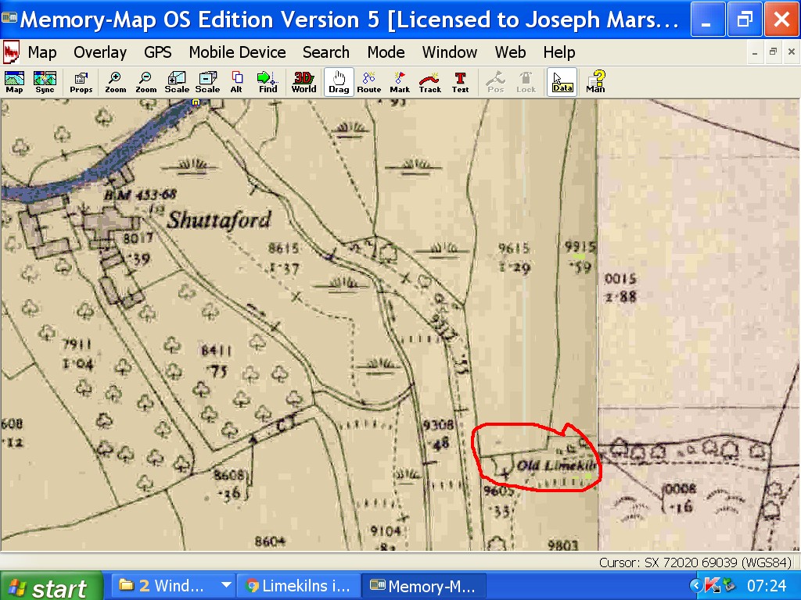Open map Props from toolbar
The image size is (801, 600).
click(x=81, y=82)
